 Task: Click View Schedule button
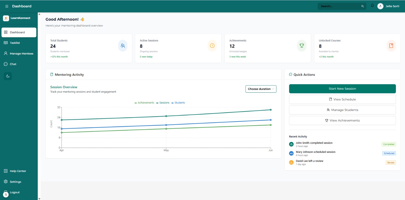pyautogui.click(x=342, y=99)
